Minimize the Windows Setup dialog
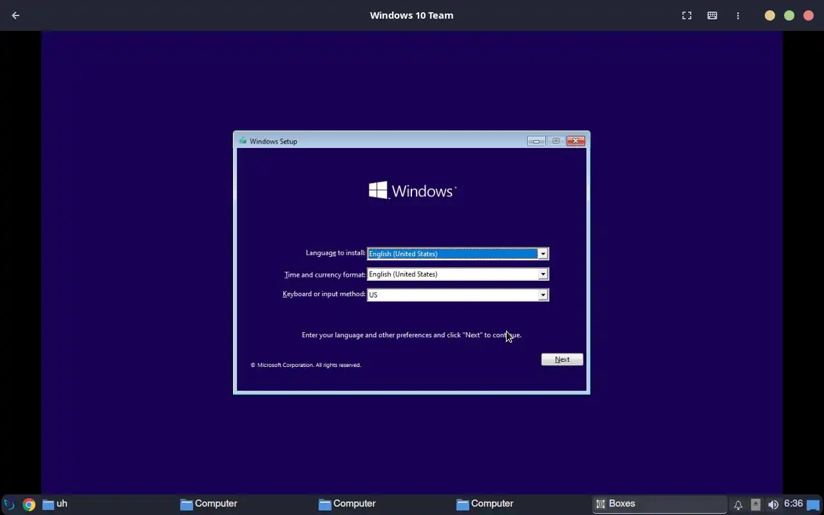The width and height of the screenshot is (824, 515). click(x=536, y=141)
